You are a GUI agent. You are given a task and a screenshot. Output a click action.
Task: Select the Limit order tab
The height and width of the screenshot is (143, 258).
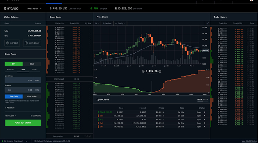point(23,70)
